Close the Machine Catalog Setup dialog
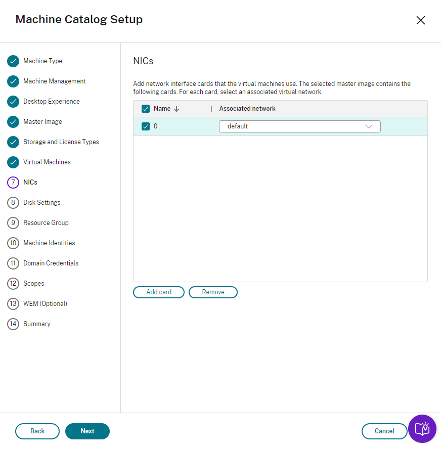Image resolution: width=441 pixels, height=449 pixels. [x=420, y=20]
